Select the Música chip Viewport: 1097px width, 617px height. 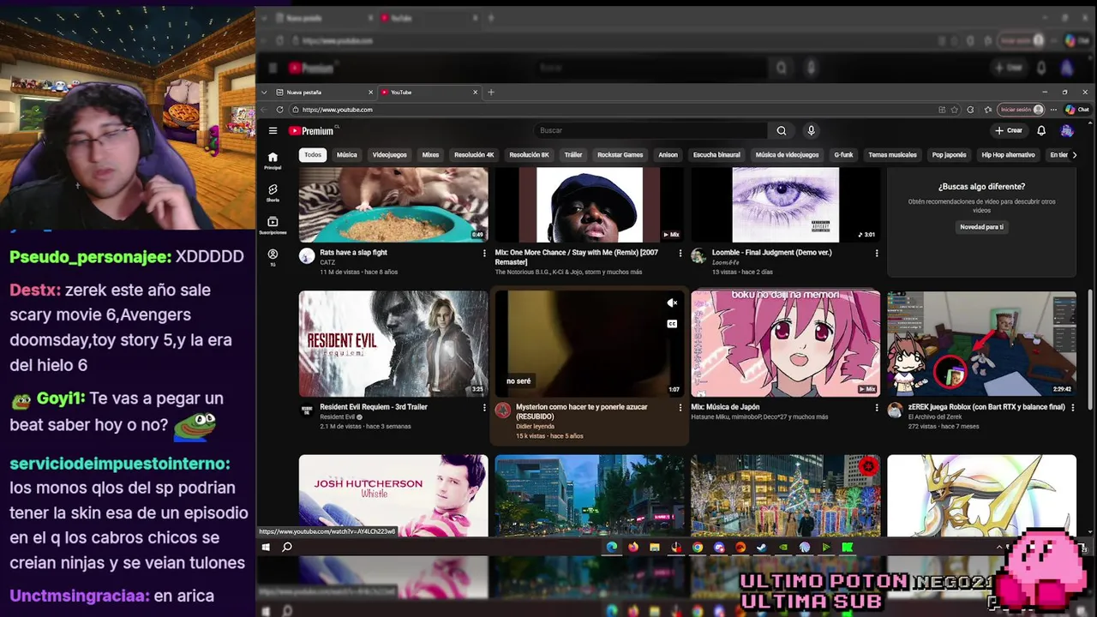click(x=347, y=155)
